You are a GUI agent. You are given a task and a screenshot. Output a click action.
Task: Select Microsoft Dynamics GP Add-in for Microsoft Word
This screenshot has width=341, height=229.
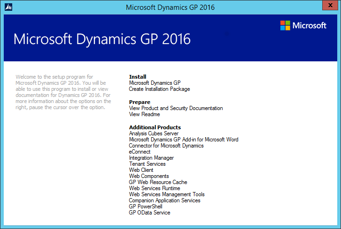tap(184, 140)
